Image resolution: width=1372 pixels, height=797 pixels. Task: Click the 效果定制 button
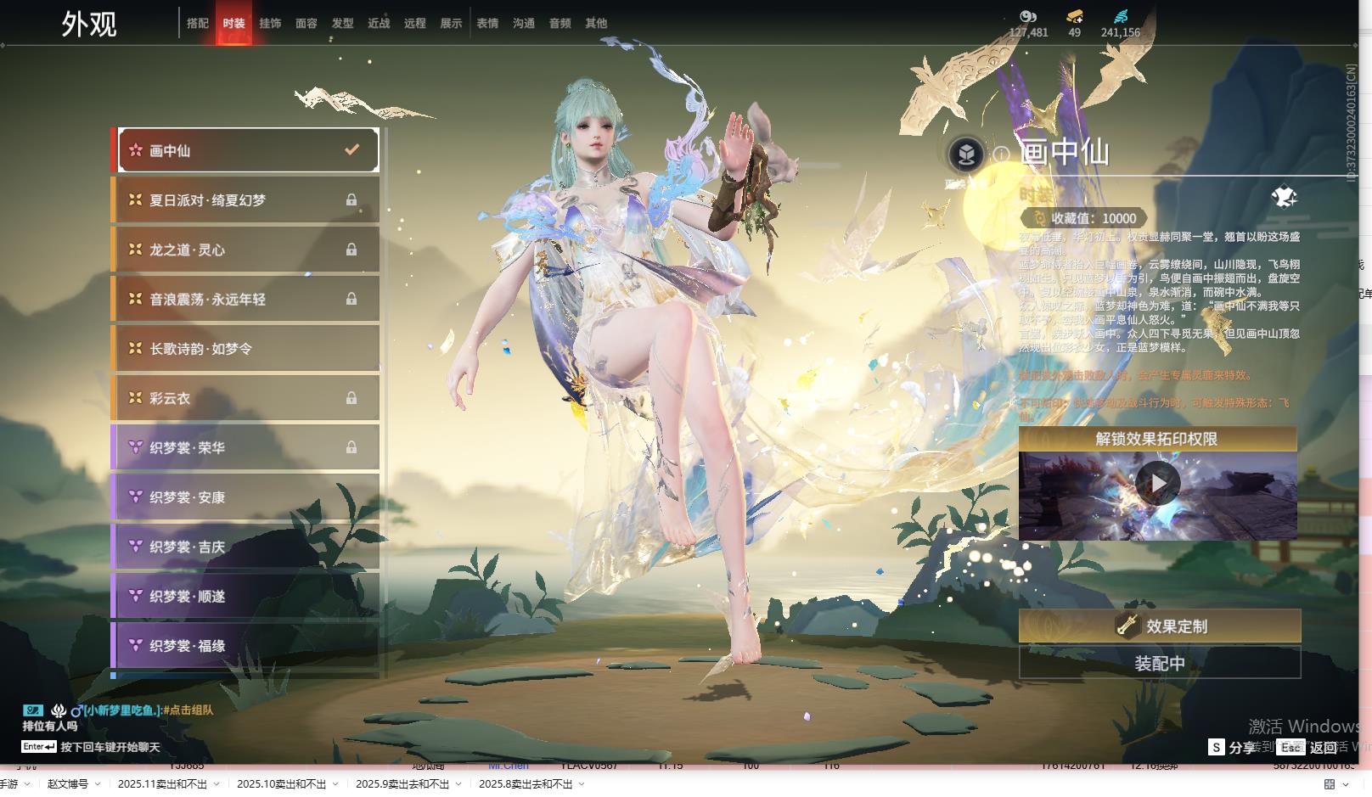click(x=1159, y=626)
